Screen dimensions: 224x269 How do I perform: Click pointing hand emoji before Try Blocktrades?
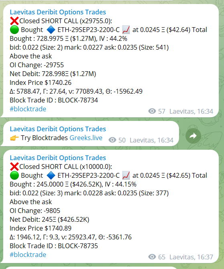pyautogui.click(x=14, y=138)
